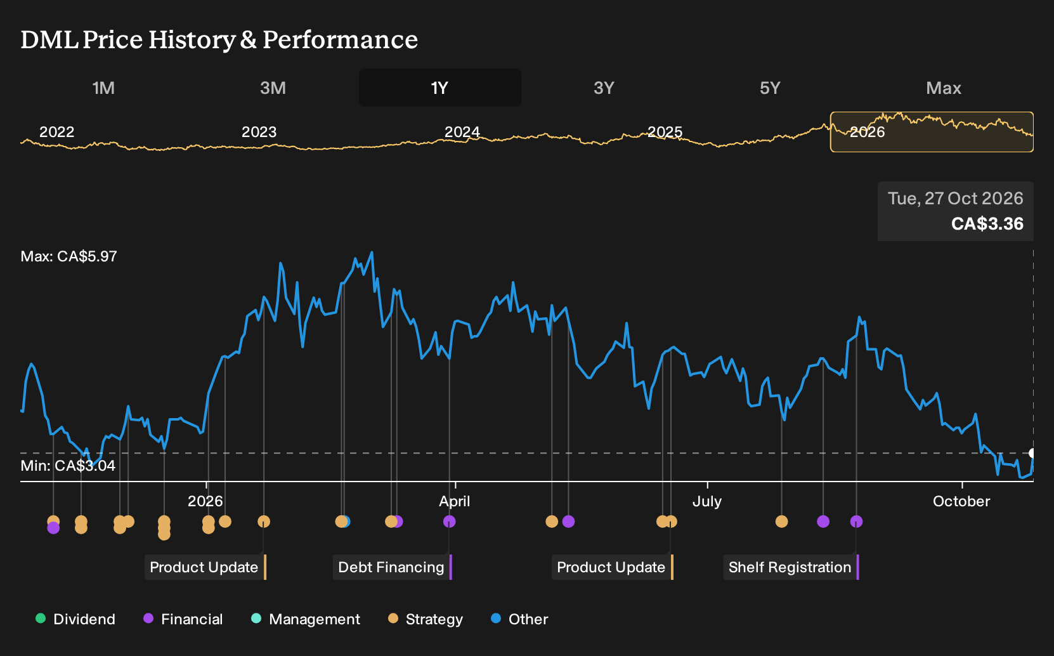Viewport: 1054px width, 656px height.
Task: Click the Max: CA$5.97 label
Action: click(68, 256)
